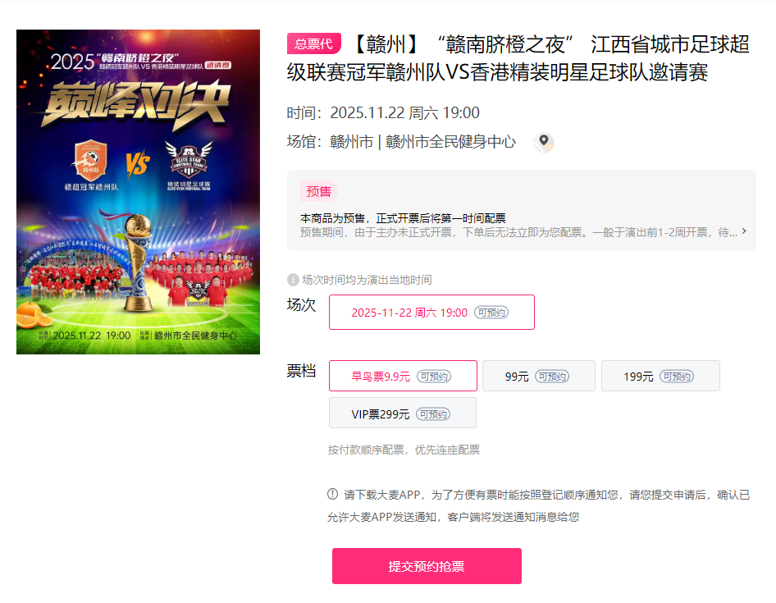Click the 预售 presale tag
The width and height of the screenshot is (776, 603).
tap(318, 192)
